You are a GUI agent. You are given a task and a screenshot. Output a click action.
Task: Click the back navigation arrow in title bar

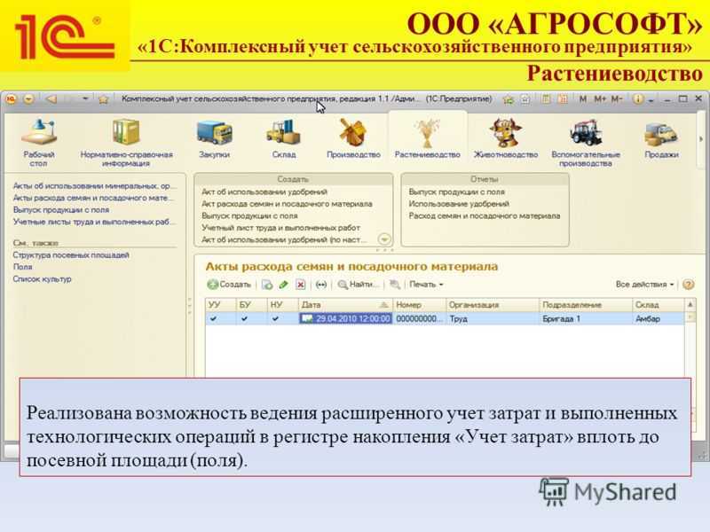tap(51, 98)
